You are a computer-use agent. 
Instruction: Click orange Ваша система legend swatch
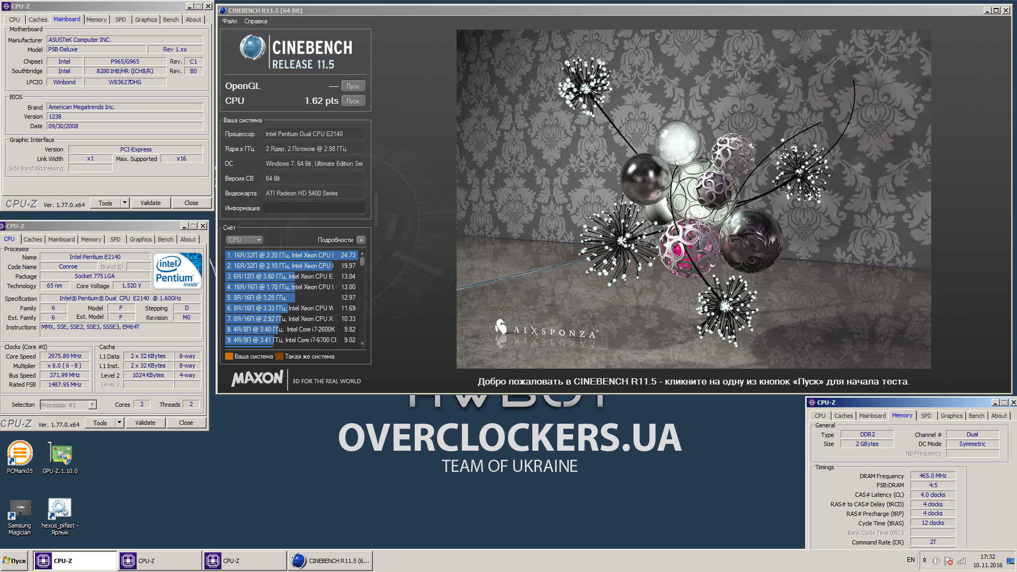click(x=229, y=356)
